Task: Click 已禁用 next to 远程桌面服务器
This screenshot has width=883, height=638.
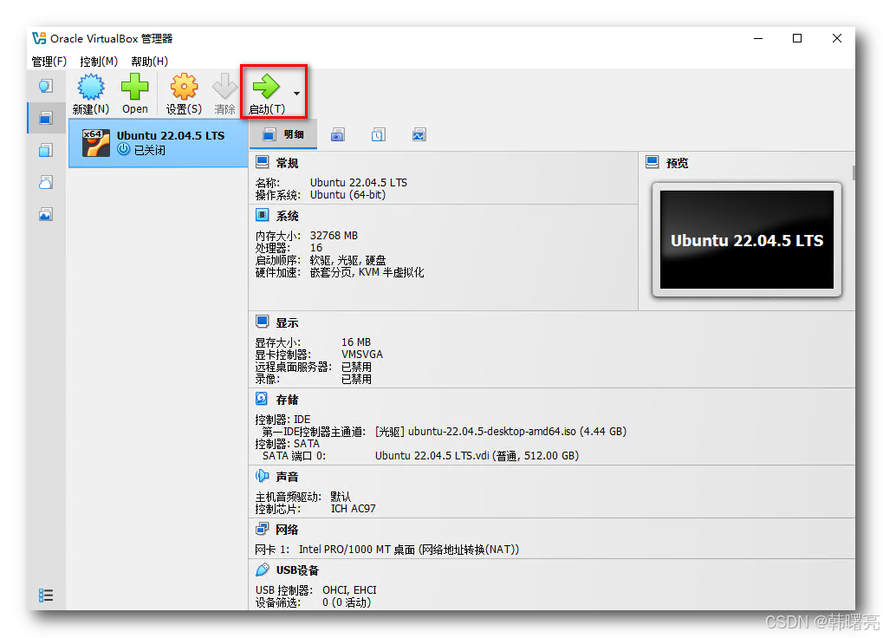Action: (356, 368)
